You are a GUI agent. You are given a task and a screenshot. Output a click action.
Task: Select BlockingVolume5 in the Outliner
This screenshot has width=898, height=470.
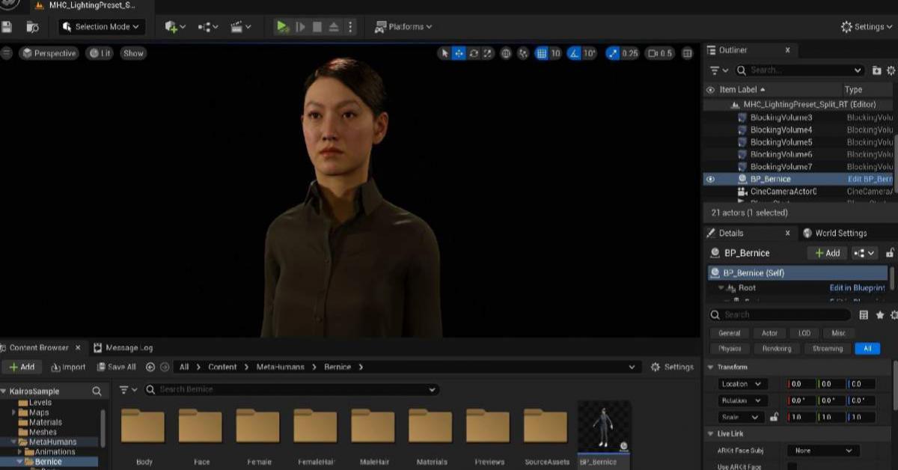point(781,142)
